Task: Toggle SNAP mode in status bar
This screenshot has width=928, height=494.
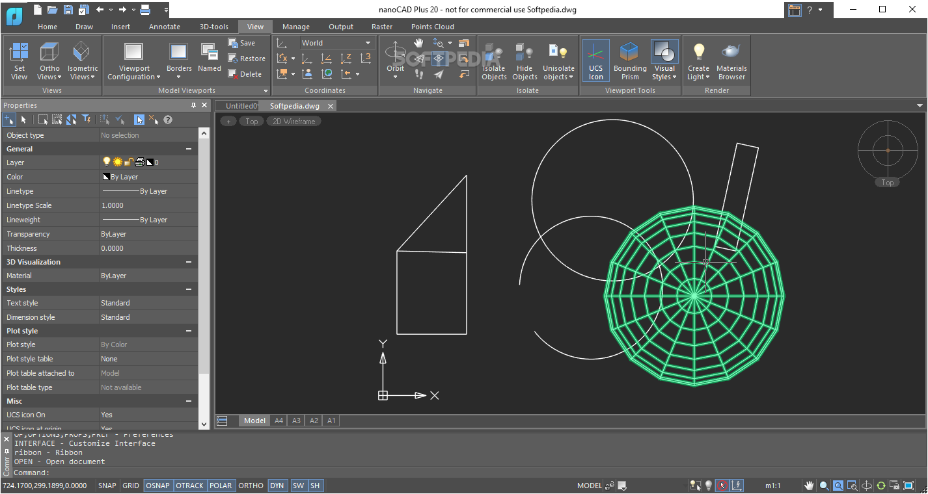Action: (107, 486)
